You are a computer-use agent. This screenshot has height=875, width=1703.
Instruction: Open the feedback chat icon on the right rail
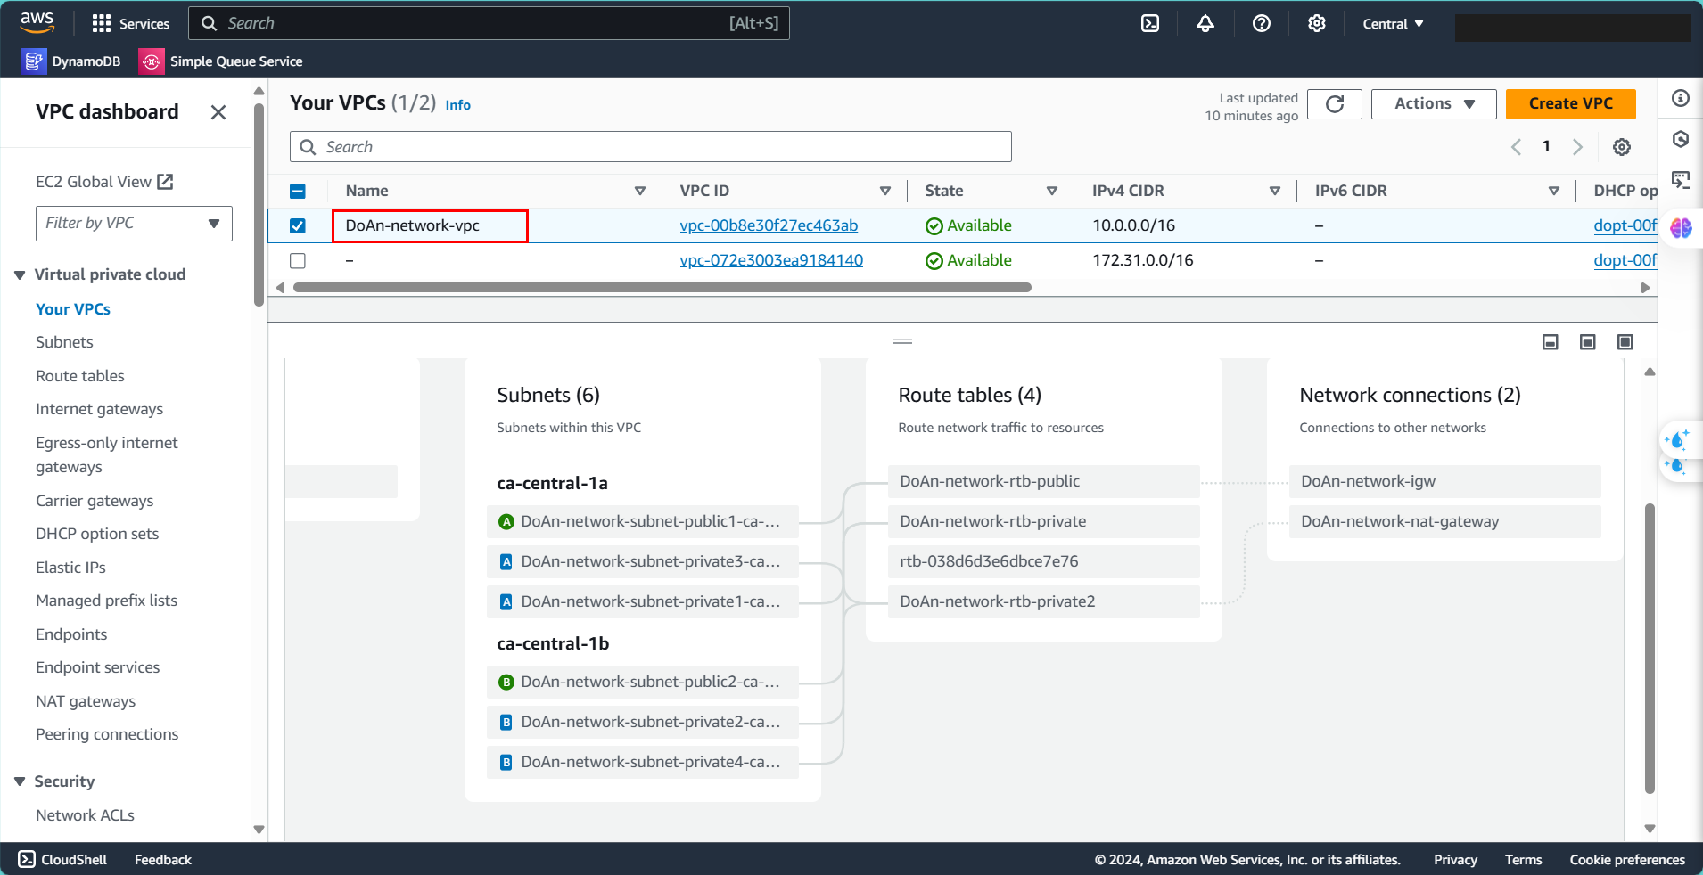[1681, 180]
